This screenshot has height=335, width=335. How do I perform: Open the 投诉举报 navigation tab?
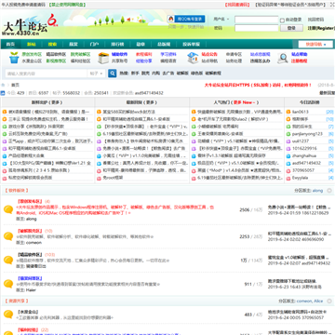191,44
